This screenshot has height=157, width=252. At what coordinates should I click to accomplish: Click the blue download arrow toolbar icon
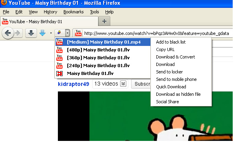tap(43, 33)
